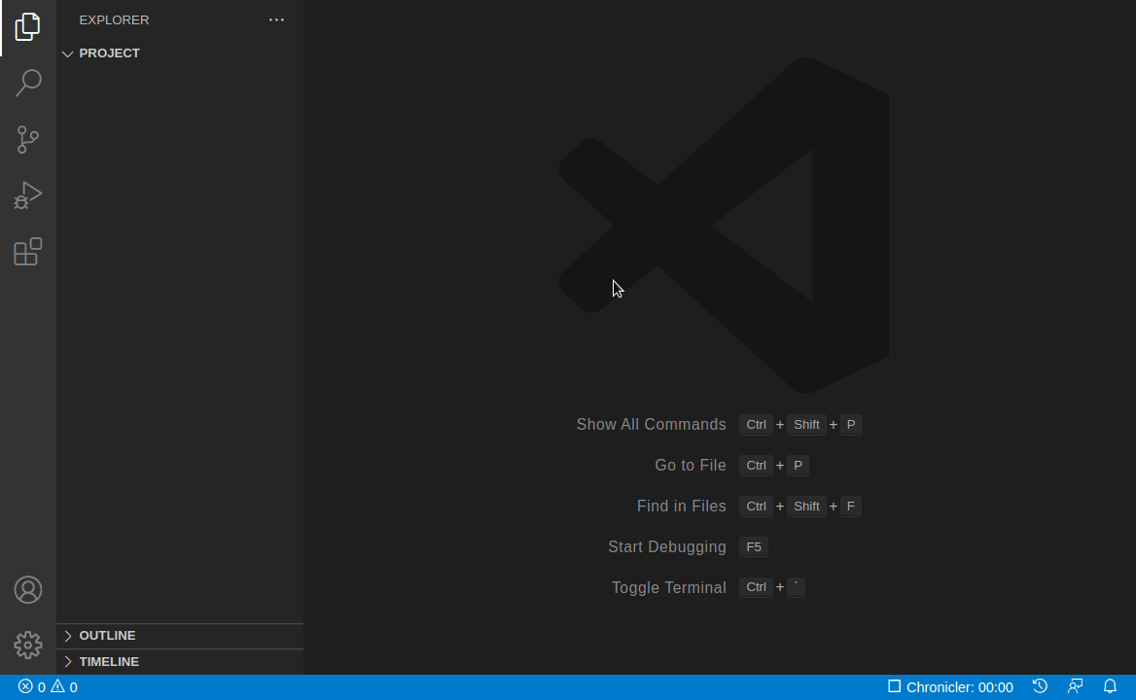Open the Run and Debug view
Viewport: 1136px width, 700px height.
coord(27,195)
